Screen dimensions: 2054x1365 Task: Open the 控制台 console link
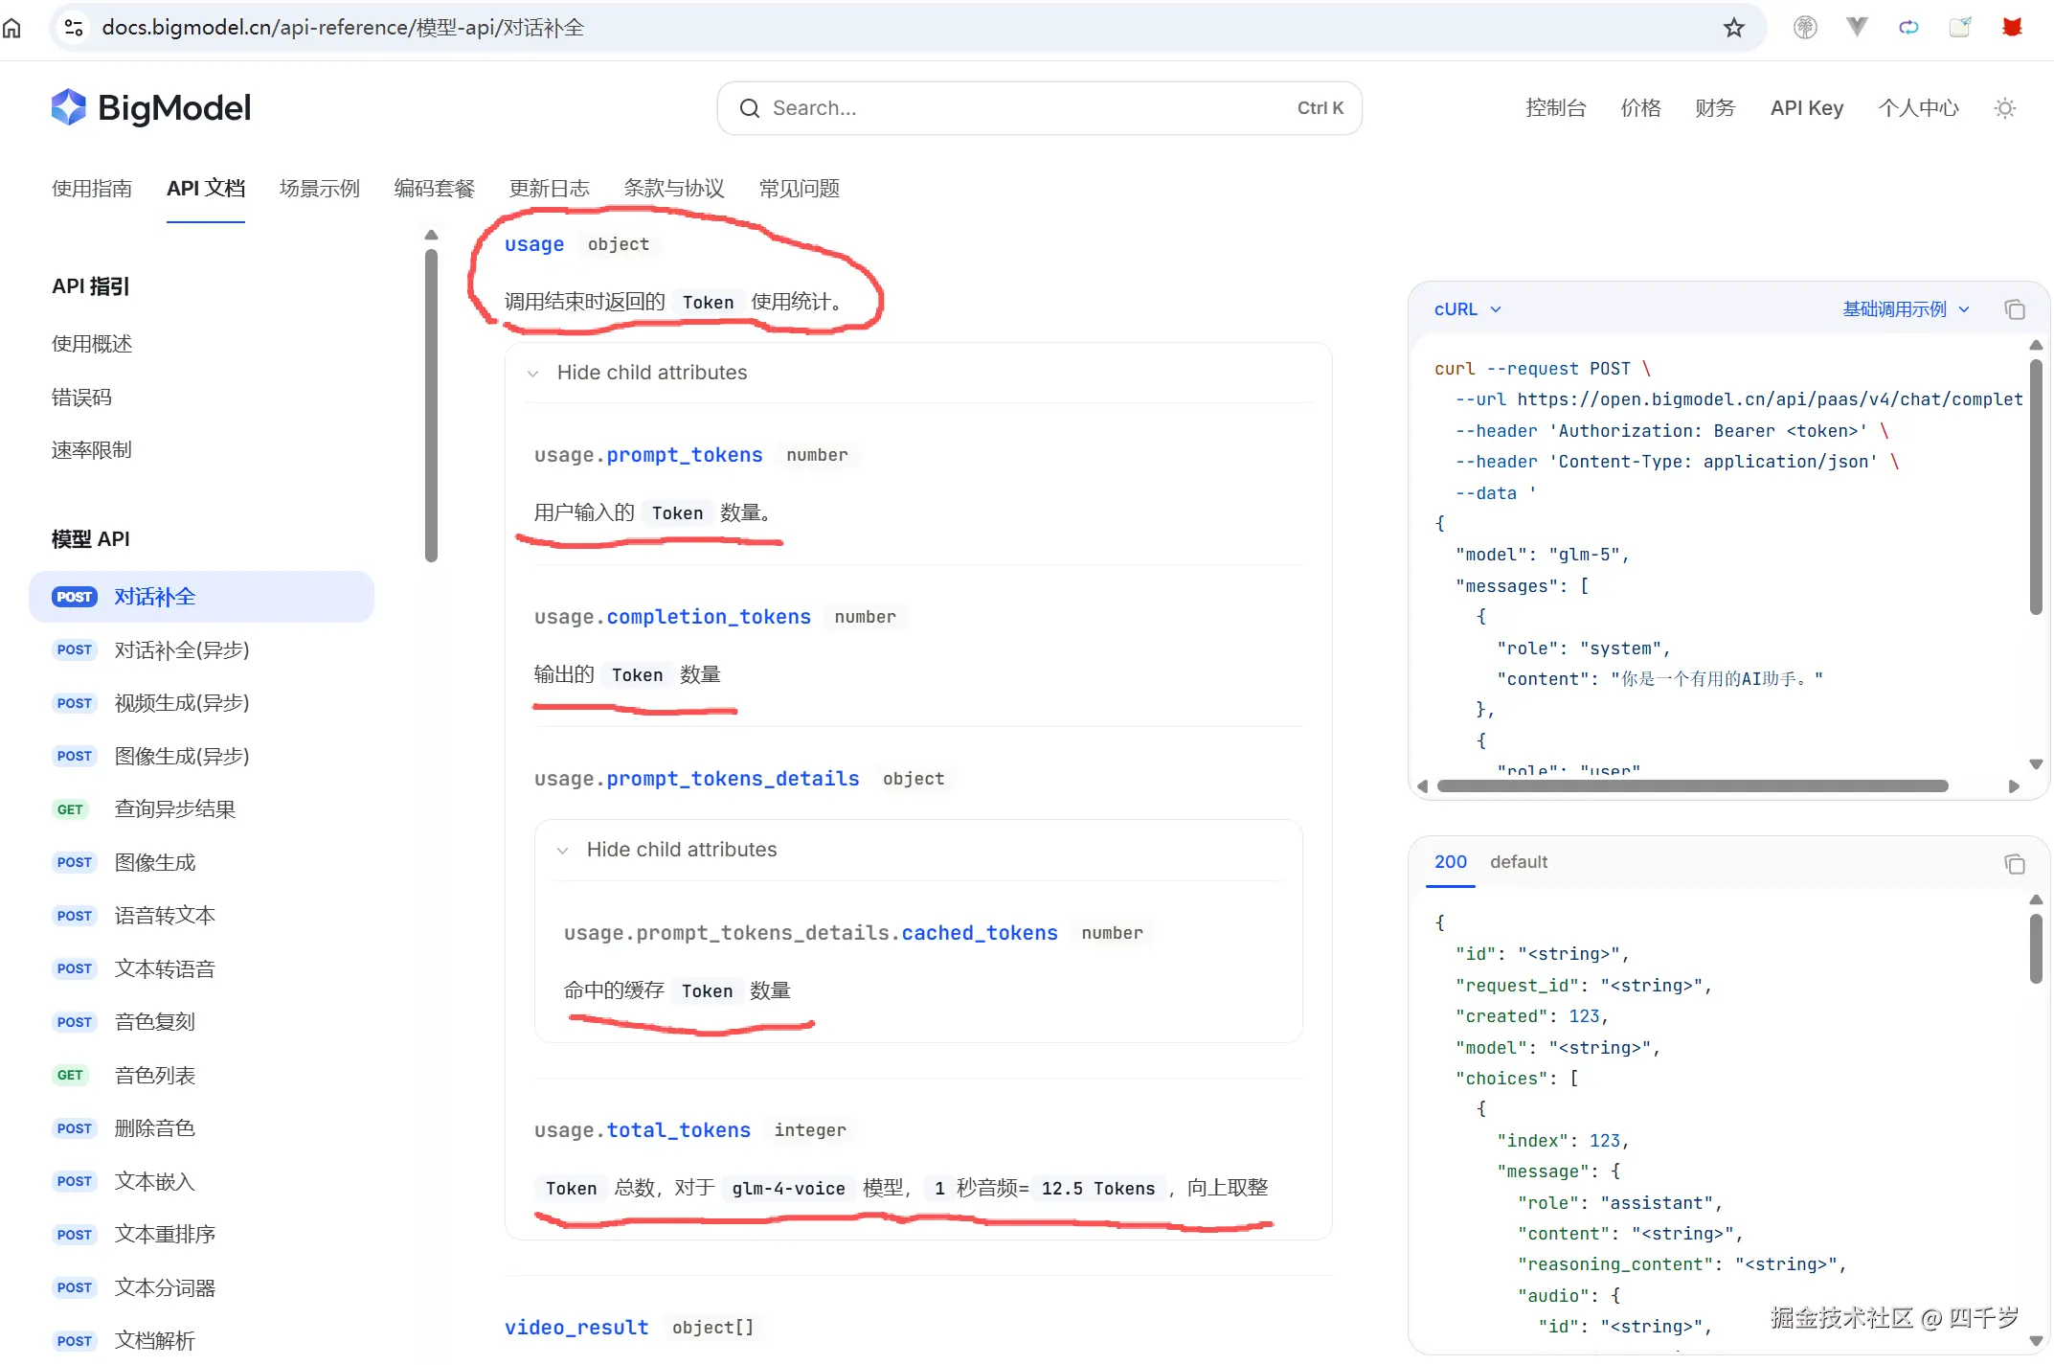tap(1555, 108)
